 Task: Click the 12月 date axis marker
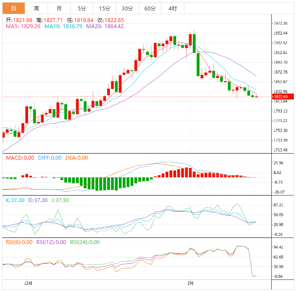tap(28, 283)
